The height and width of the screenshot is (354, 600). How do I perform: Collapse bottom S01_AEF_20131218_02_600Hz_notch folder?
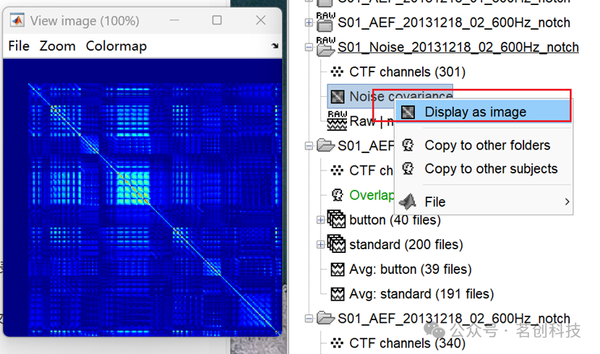coord(309,319)
